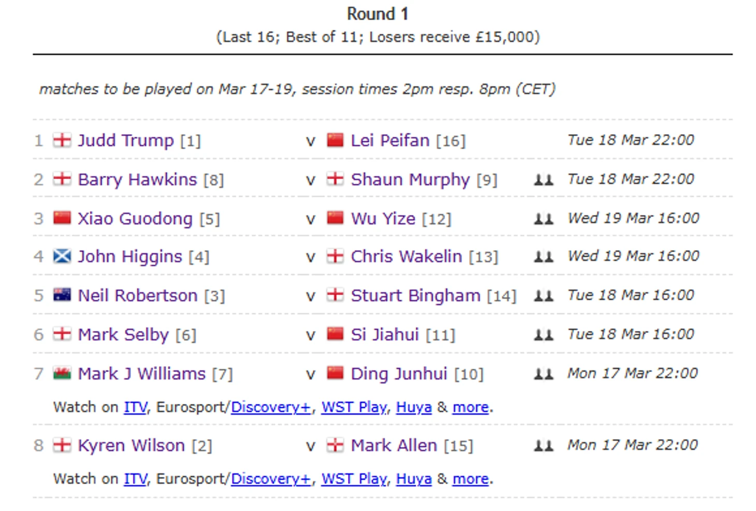Click WST Play link under match 7
The image size is (756, 511).
354,407
